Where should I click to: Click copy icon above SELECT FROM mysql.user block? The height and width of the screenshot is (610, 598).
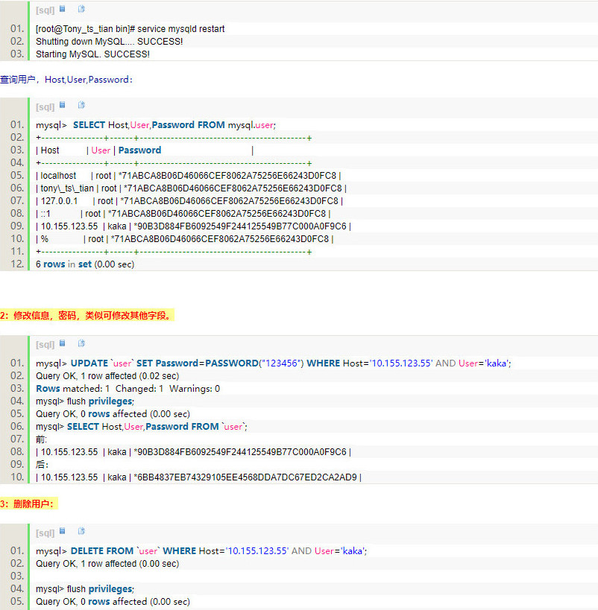point(81,105)
